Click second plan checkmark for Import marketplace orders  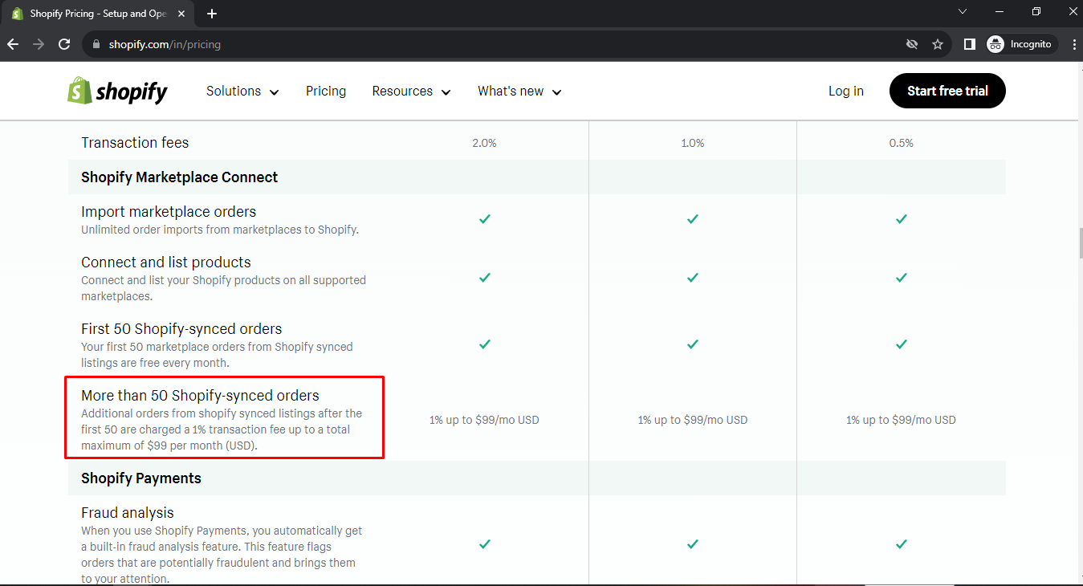693,218
